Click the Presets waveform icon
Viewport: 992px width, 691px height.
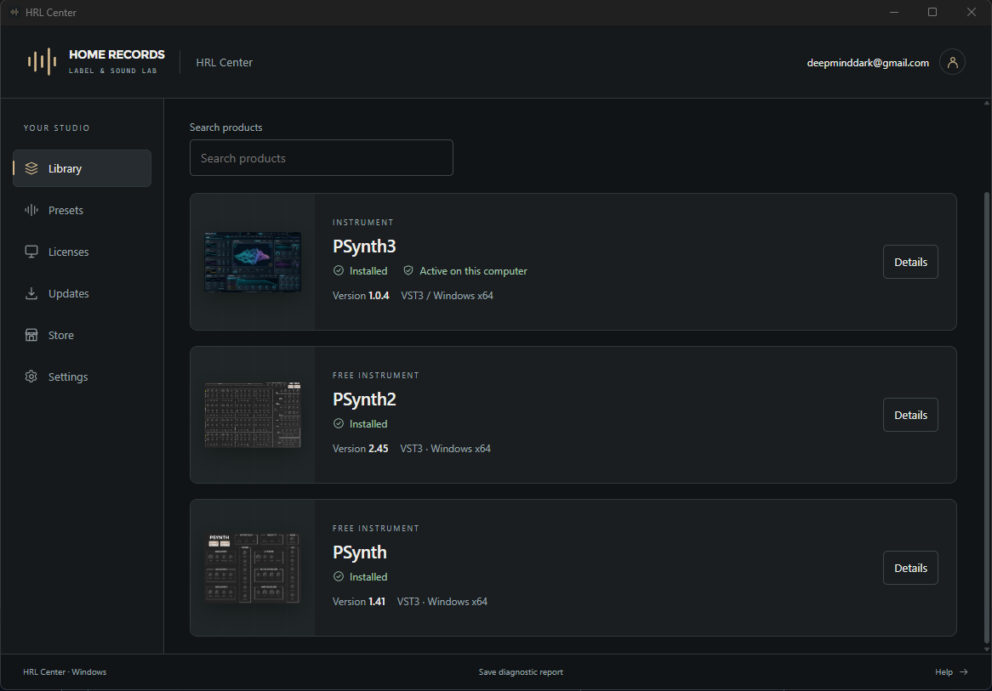[31, 210]
